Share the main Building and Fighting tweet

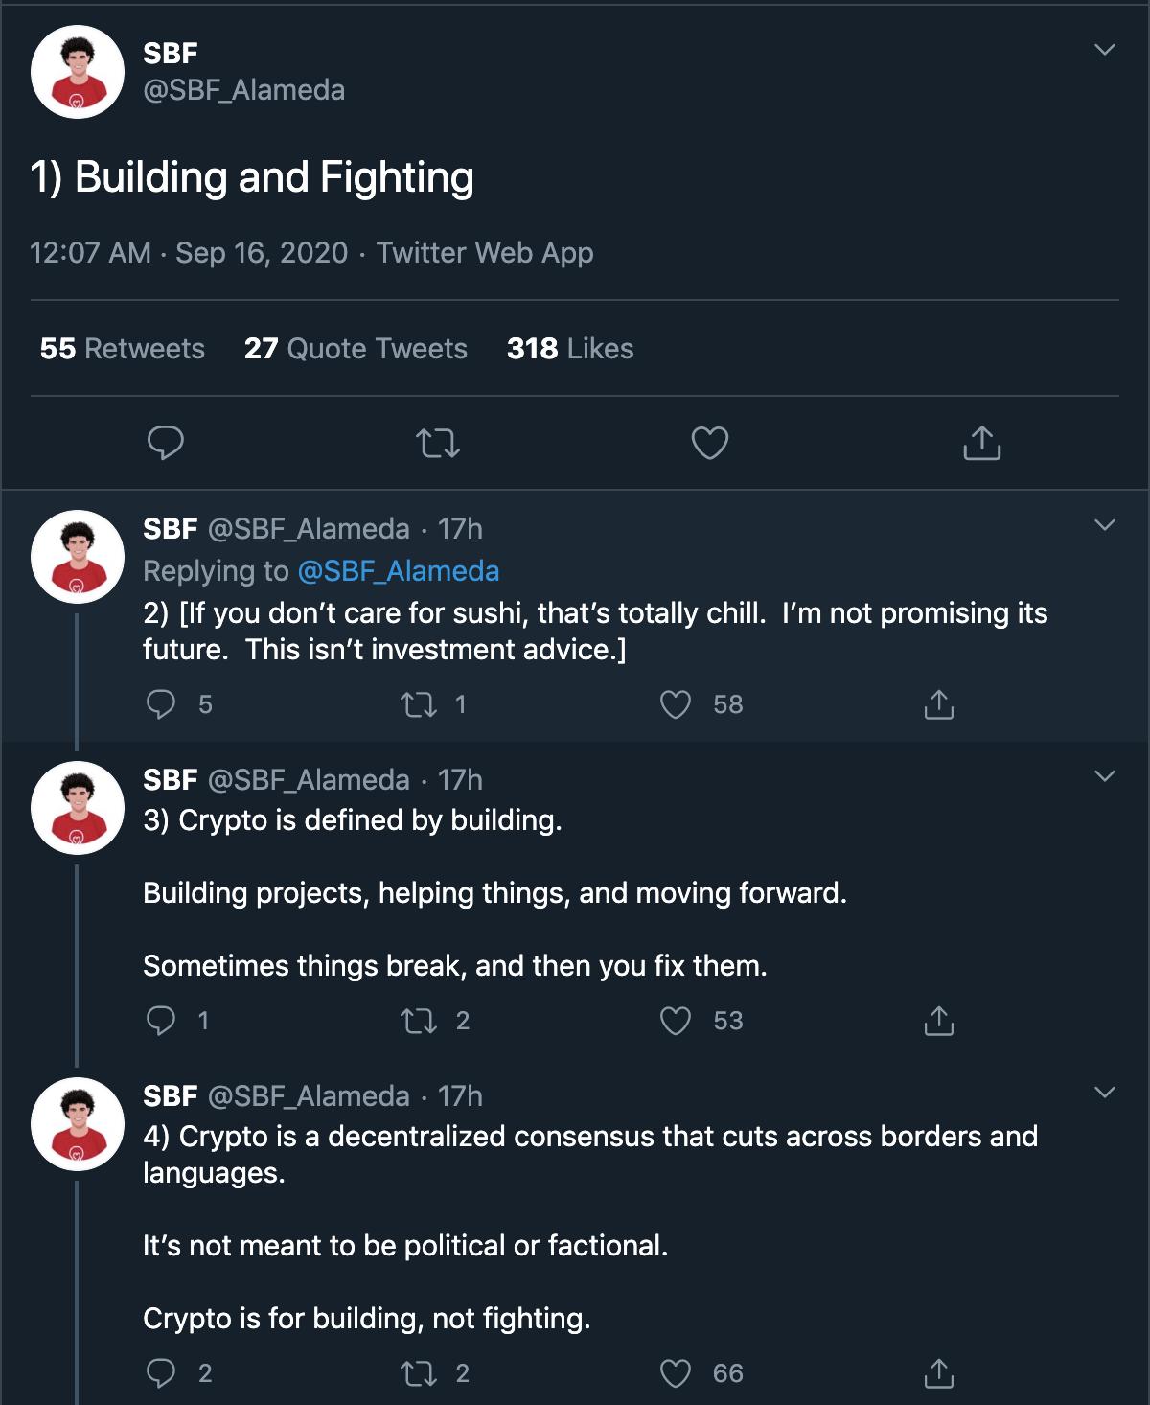pos(981,443)
